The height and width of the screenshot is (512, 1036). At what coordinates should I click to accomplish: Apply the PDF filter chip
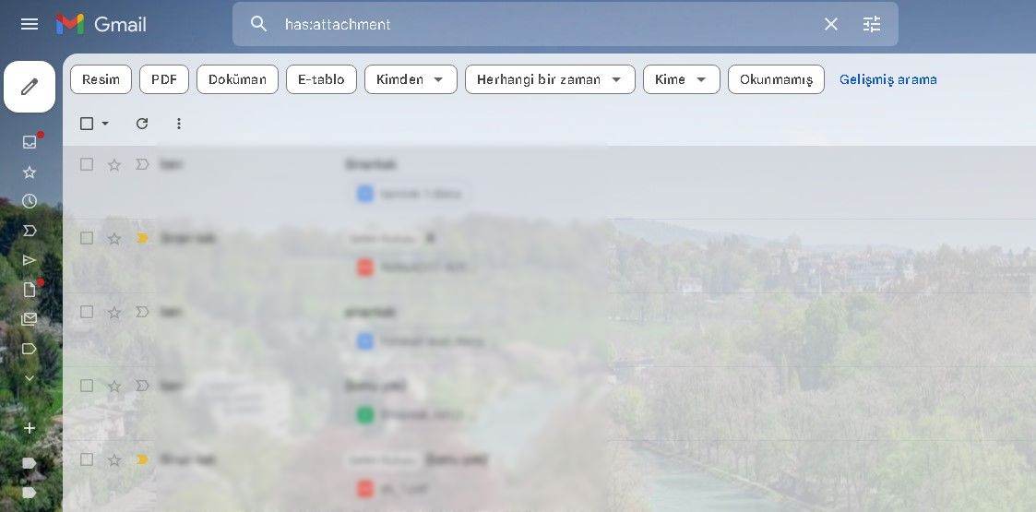(x=164, y=79)
